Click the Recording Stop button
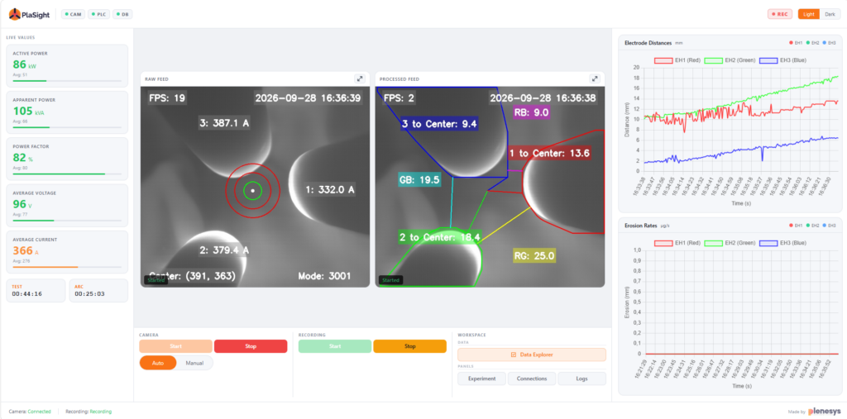 (410, 346)
